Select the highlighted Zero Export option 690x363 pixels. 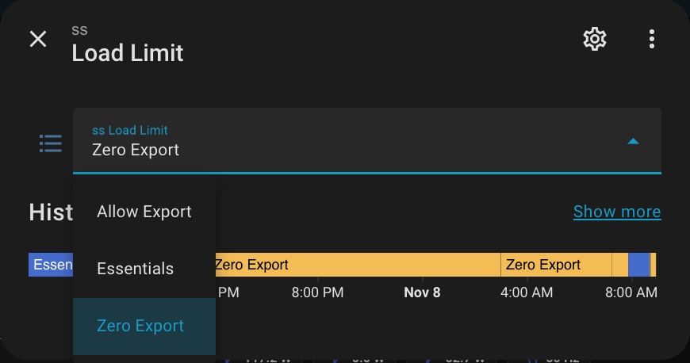(140, 326)
